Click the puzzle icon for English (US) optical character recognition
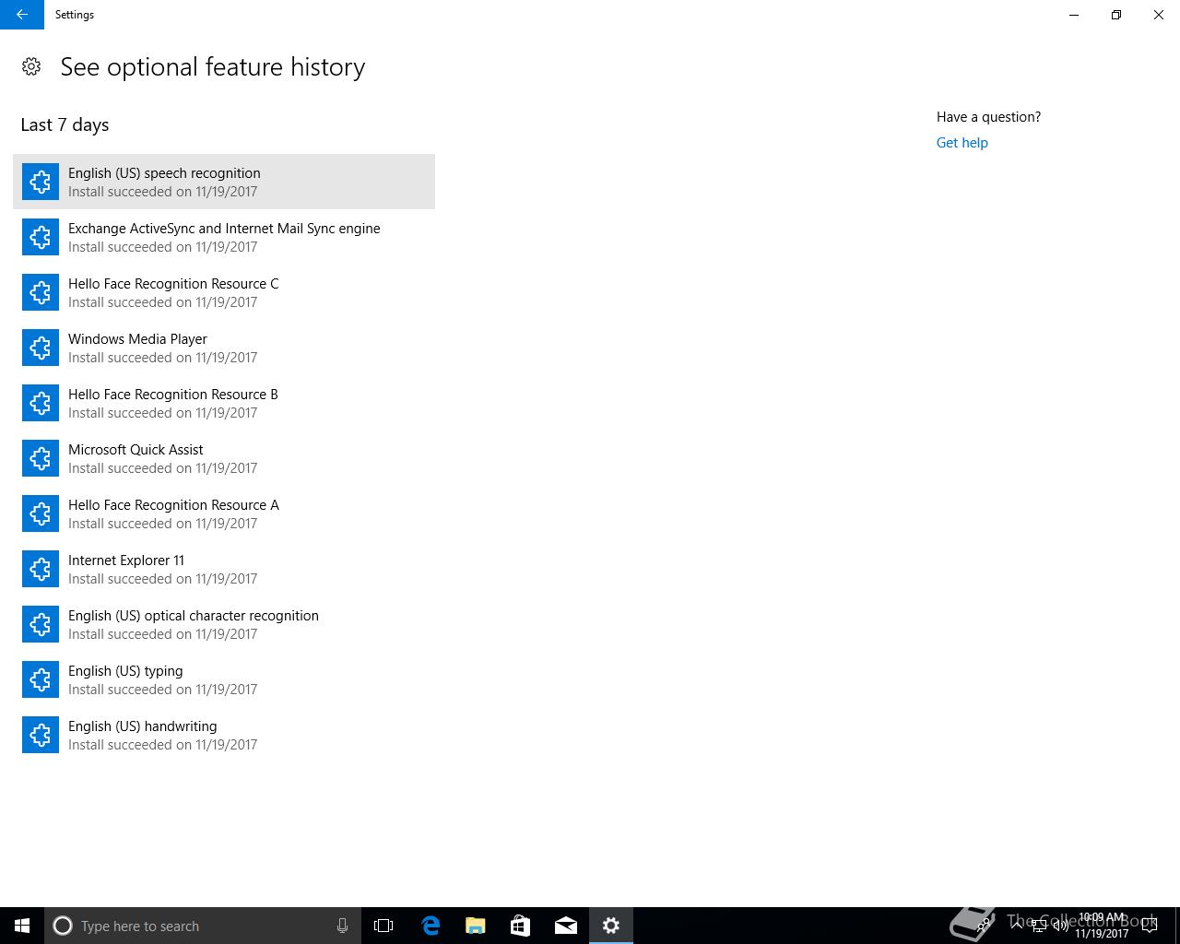 click(41, 624)
